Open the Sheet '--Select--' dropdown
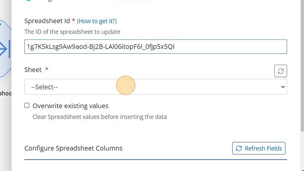The height and width of the screenshot is (171, 304). coord(155,87)
